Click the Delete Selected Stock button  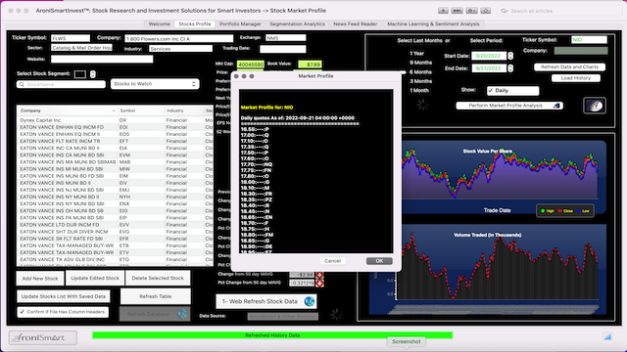158,278
